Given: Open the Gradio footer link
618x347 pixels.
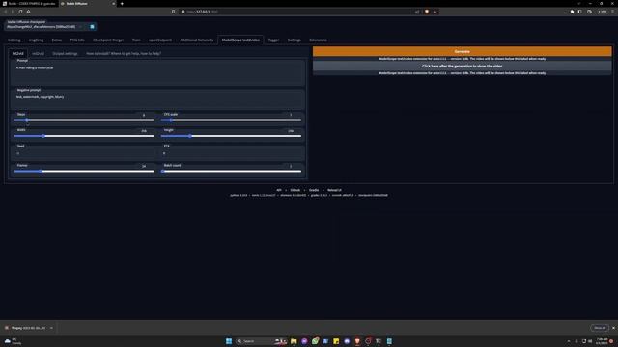Looking at the screenshot, I should [x=314, y=190].
